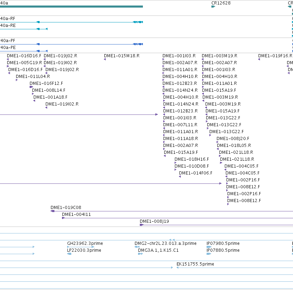The image size is (293, 290).
Task: Click the IP07980.5prime EST label
Action: pos(223,243)
